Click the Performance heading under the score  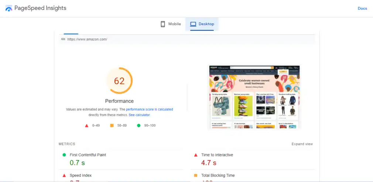(x=119, y=101)
